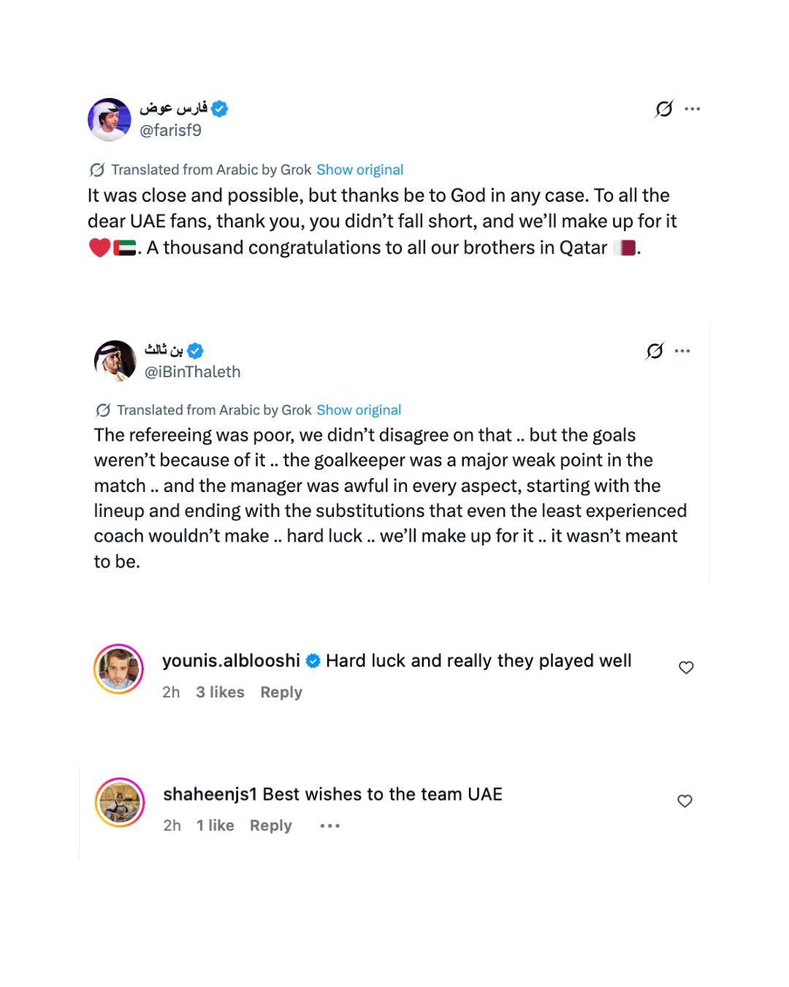Reply to shaheenjs1's comment

[x=271, y=825]
